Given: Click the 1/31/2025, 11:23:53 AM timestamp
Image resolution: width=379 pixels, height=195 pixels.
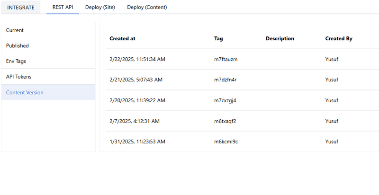Looking at the screenshot, I should (137, 142).
